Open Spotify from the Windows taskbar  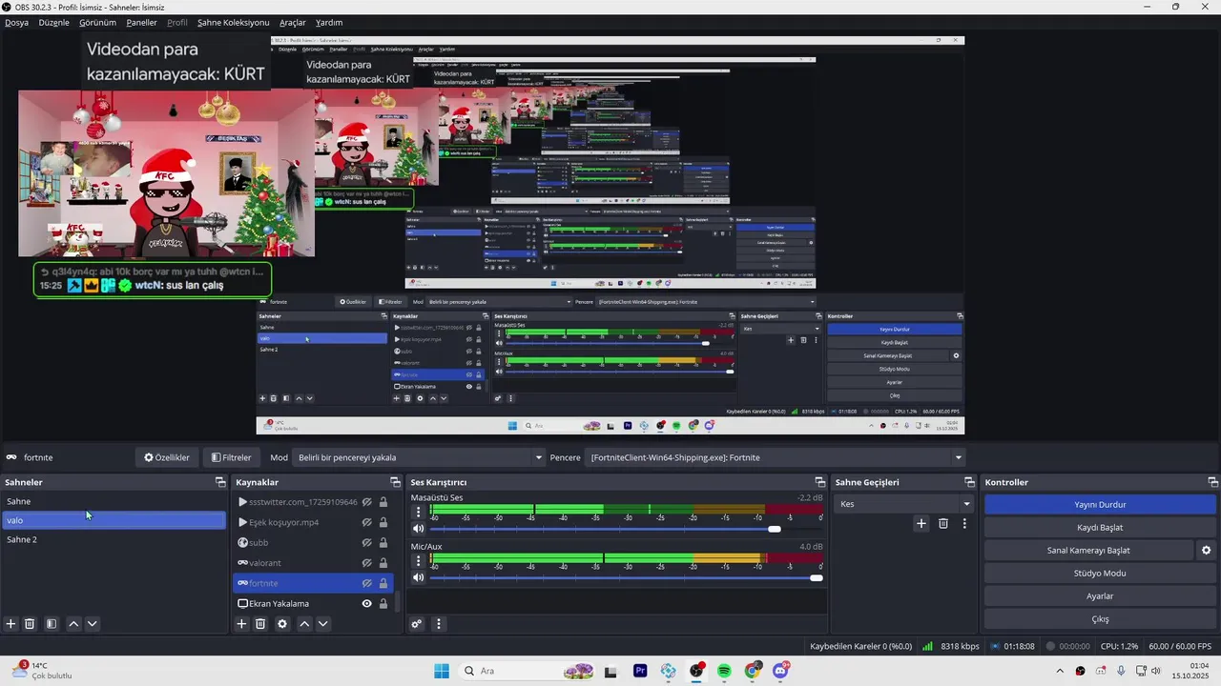click(724, 671)
